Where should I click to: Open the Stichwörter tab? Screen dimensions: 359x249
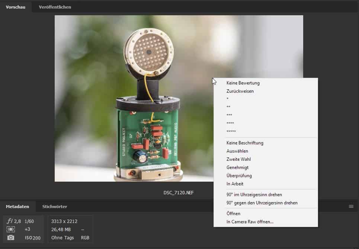coord(55,207)
